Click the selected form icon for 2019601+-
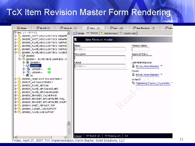195x146 pixels. [x=28, y=66]
